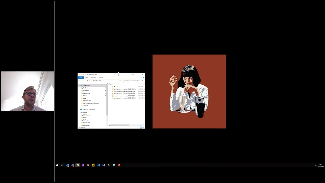This screenshot has width=325, height=183.
Task: Click the presenter webcam video
Action: pyautogui.click(x=27, y=91)
